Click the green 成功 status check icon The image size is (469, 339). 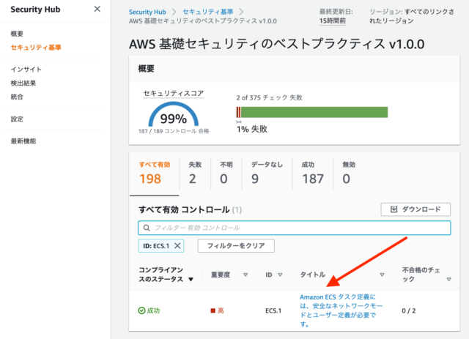141,310
